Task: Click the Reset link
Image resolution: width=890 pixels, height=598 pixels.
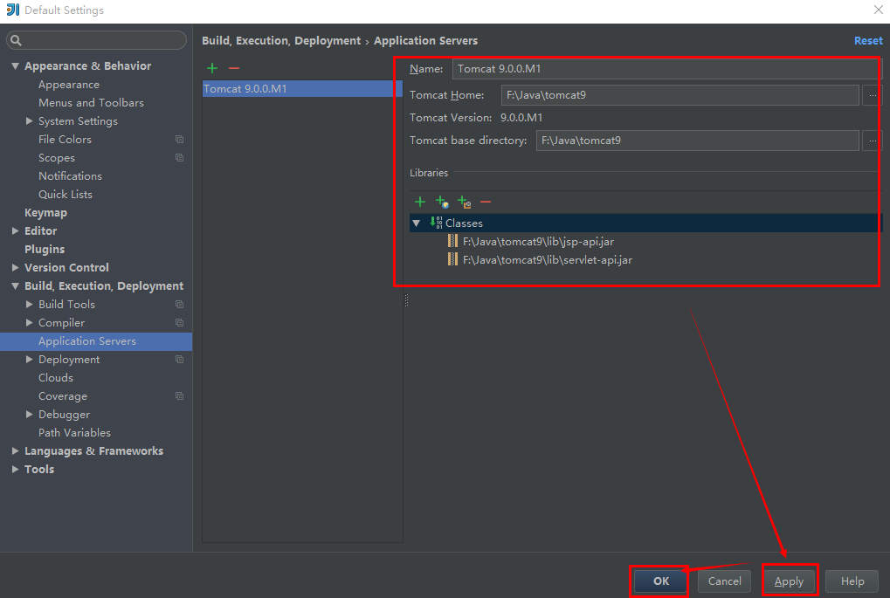Action: [868, 41]
